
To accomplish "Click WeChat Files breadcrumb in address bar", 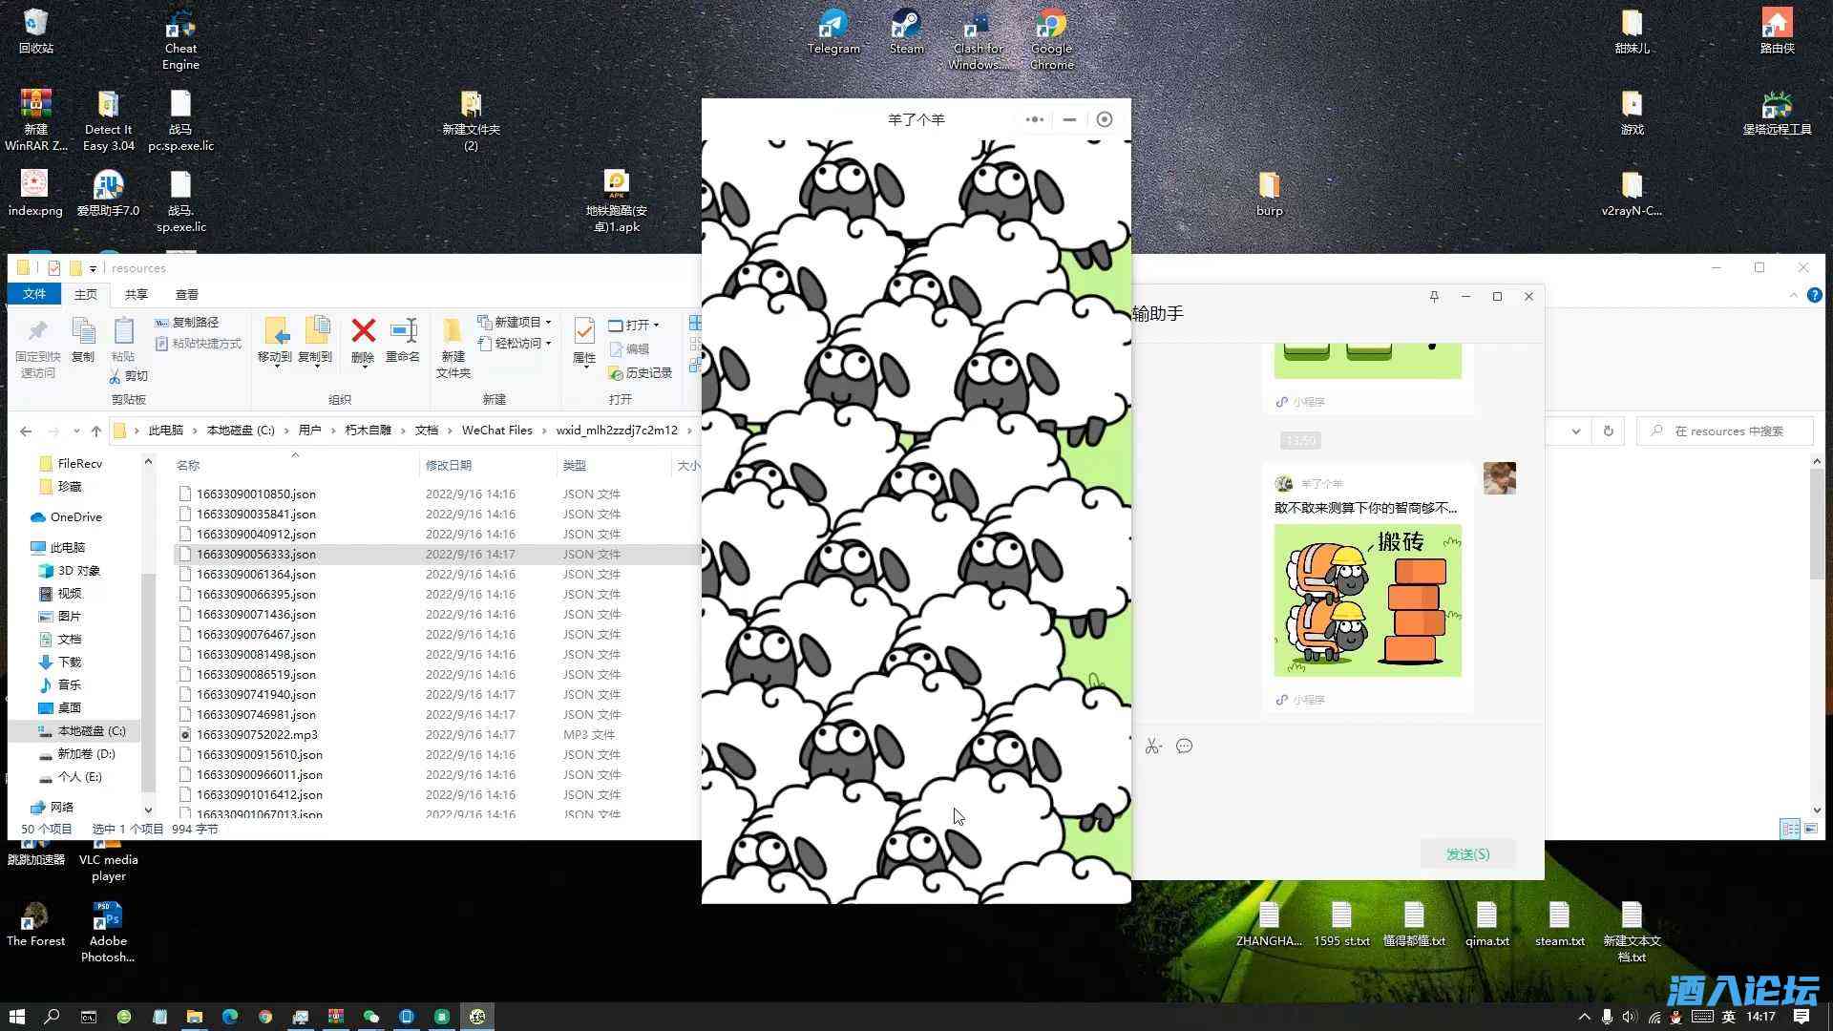I will pos(497,431).
